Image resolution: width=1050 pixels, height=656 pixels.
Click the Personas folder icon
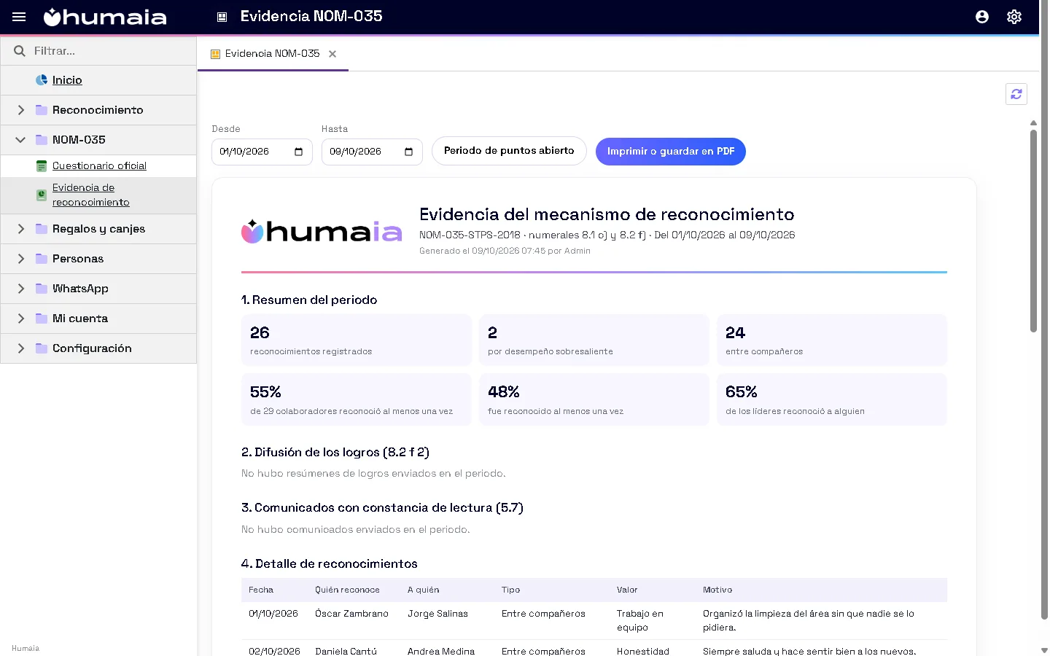[x=42, y=259]
